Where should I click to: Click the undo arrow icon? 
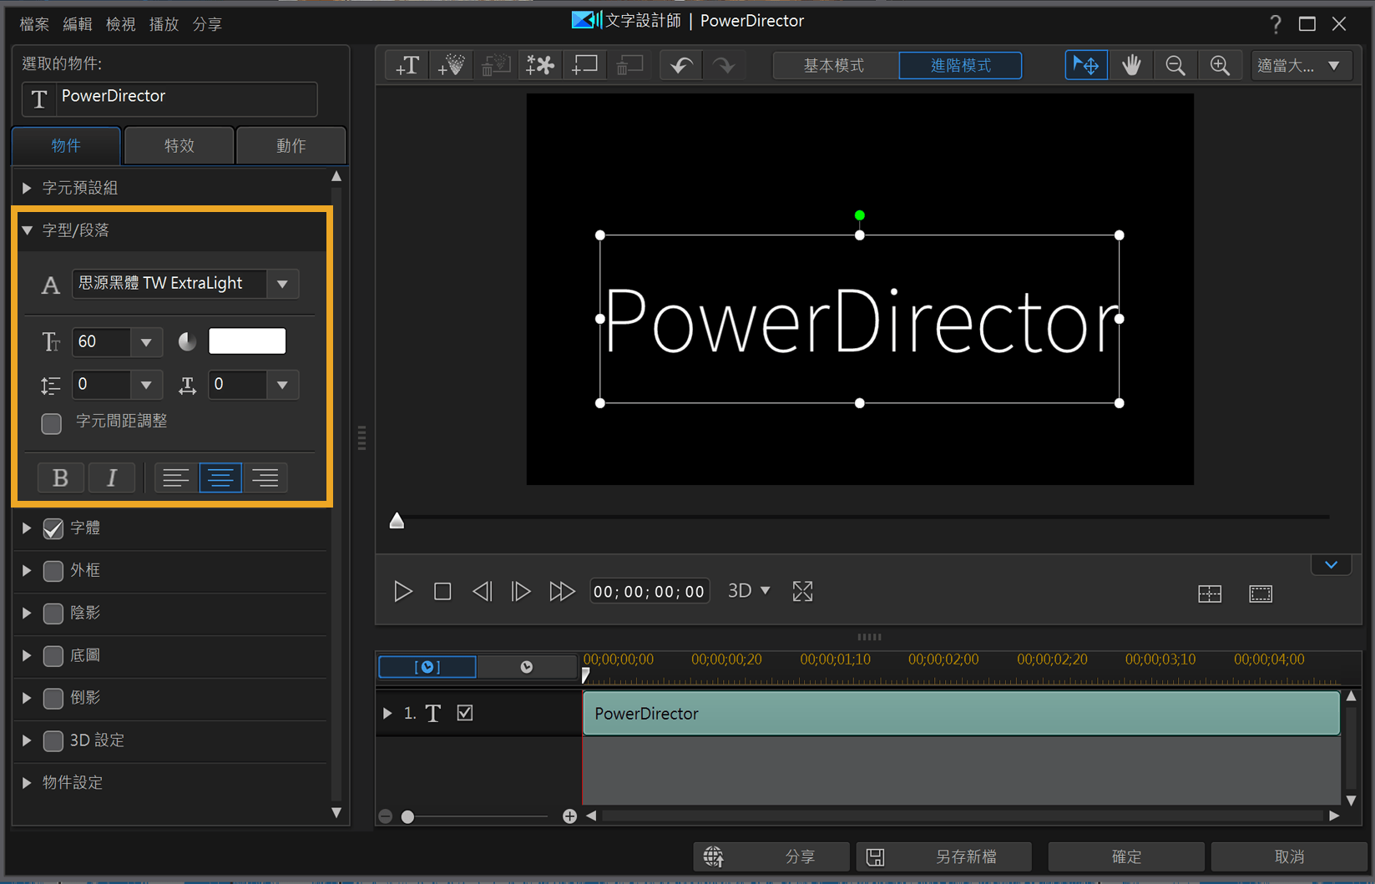coord(680,65)
